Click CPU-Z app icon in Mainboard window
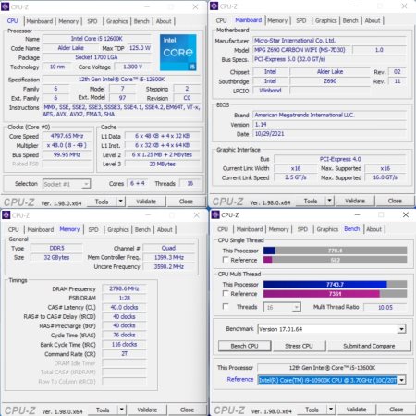 click(x=214, y=6)
